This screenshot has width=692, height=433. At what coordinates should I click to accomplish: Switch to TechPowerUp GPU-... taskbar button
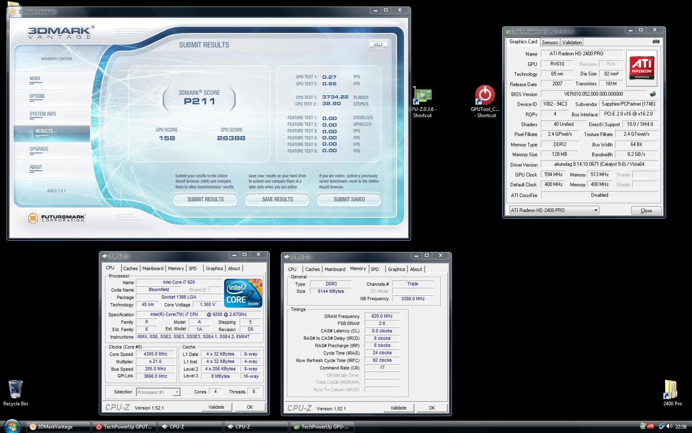[x=321, y=427]
